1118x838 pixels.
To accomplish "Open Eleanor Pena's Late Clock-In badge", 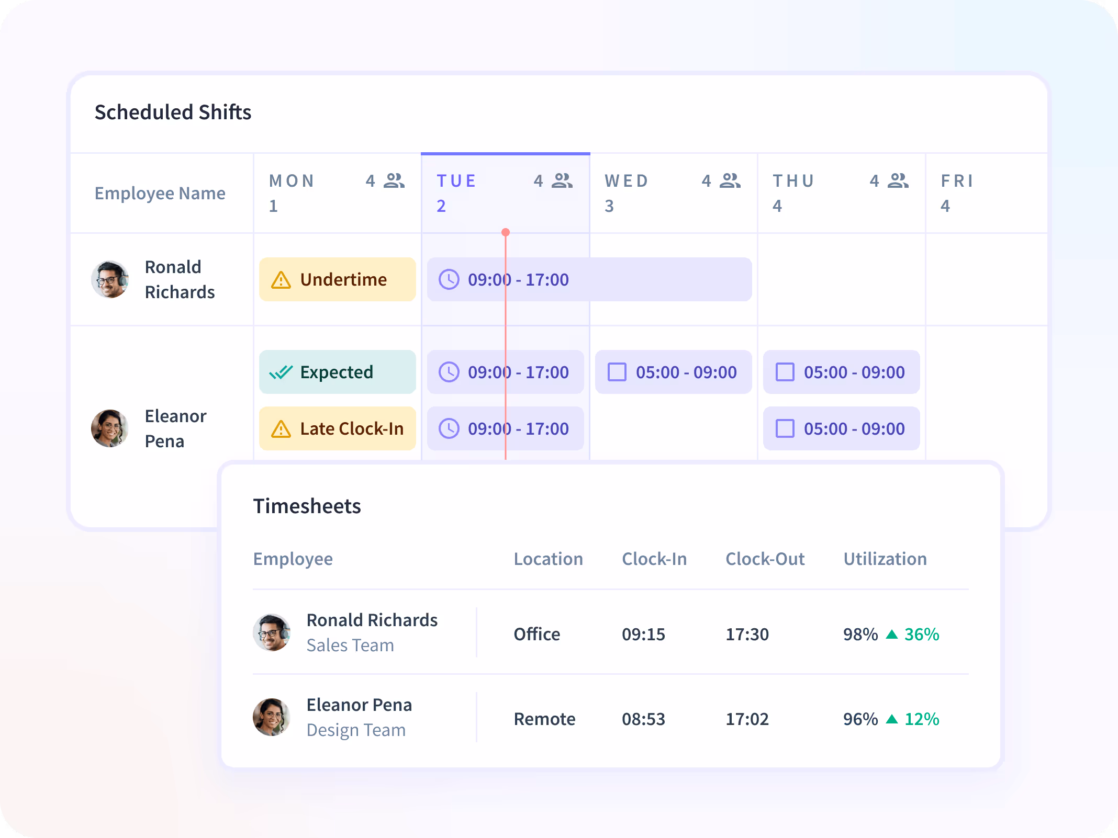I will point(338,428).
